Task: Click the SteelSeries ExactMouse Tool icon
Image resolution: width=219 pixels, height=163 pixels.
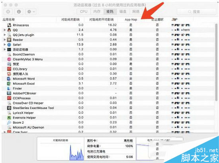Action: (x=9, y=108)
